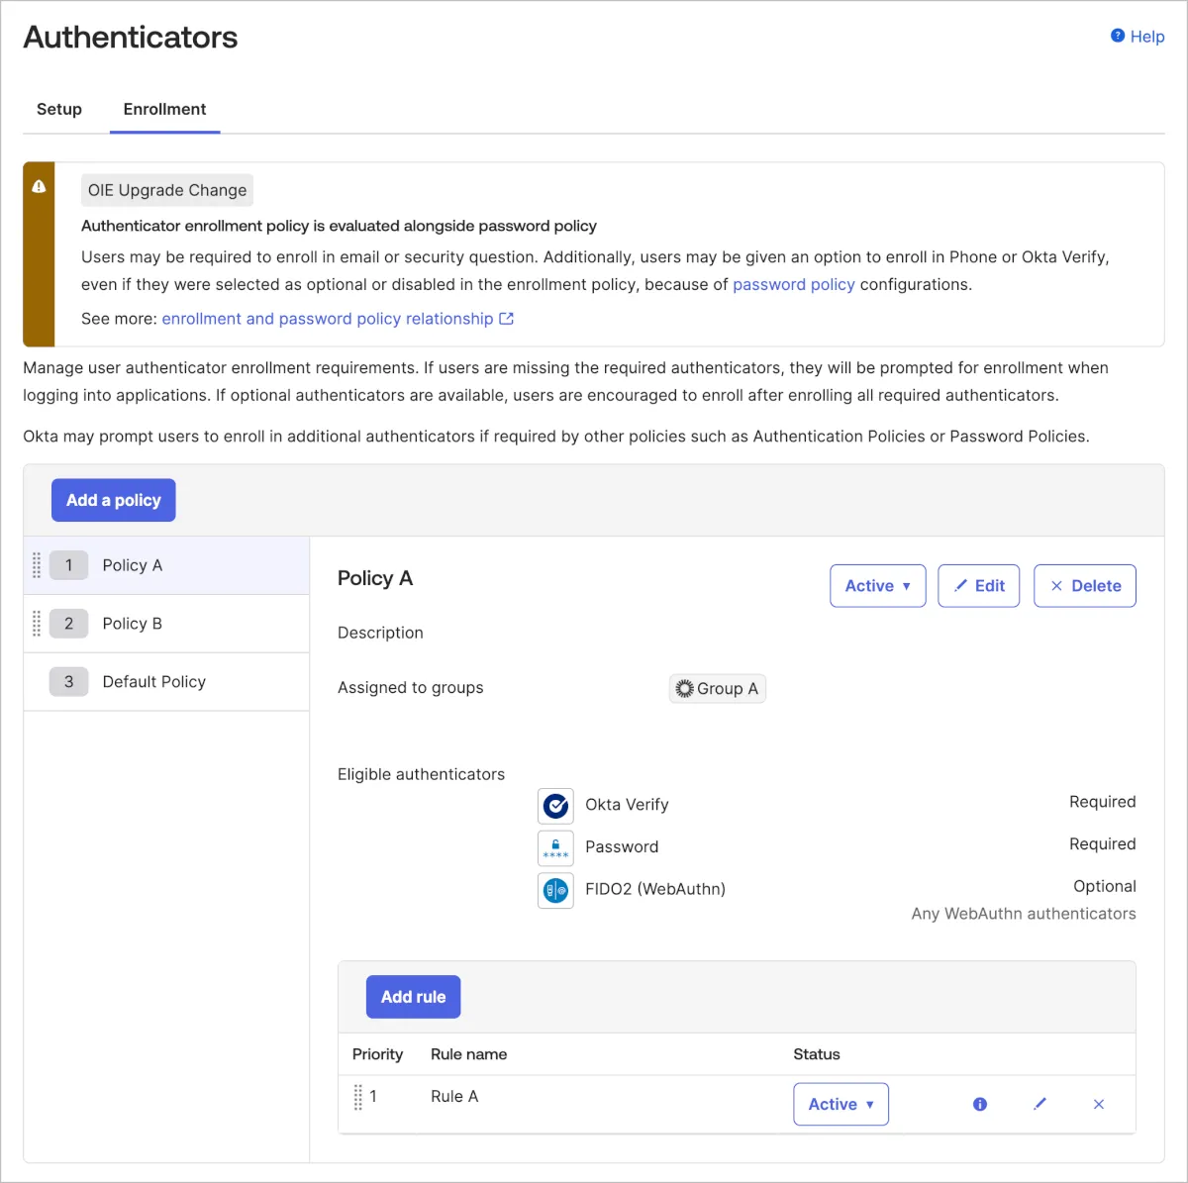Select Default Policy in the policy list
1188x1183 pixels.
(x=153, y=682)
